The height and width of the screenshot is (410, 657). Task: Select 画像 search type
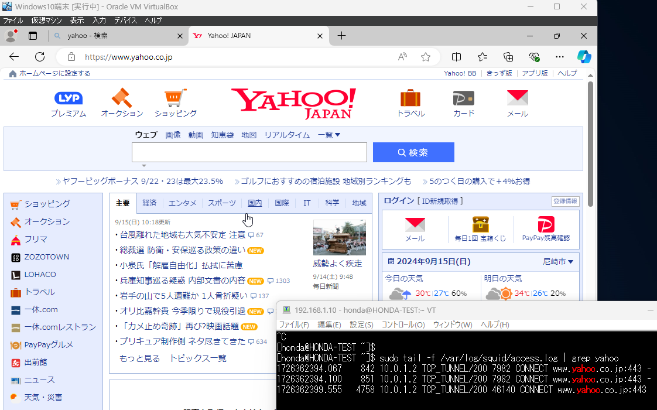click(x=173, y=135)
